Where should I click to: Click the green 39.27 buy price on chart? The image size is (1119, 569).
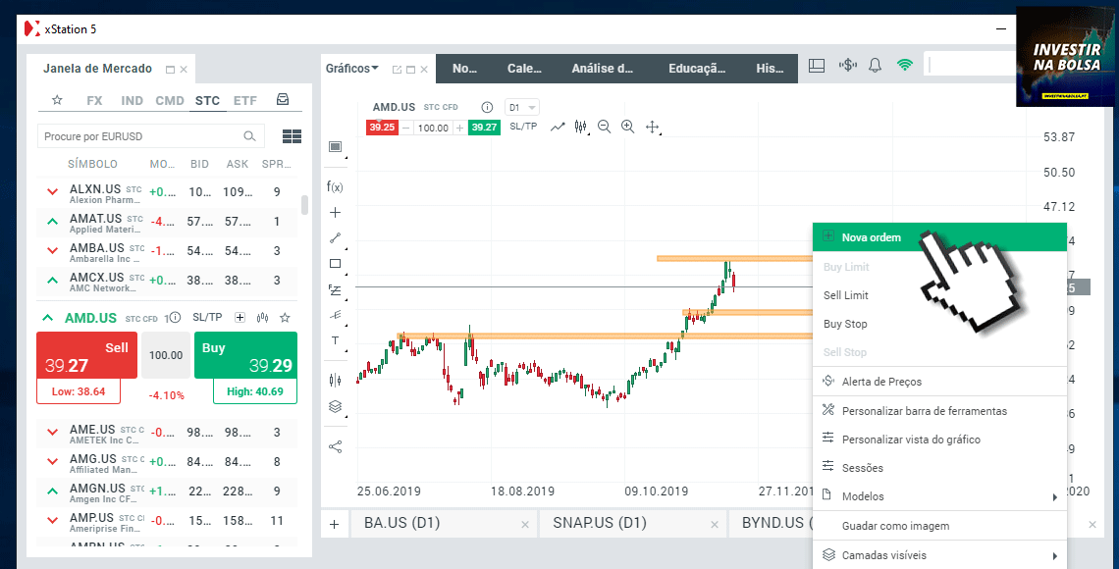(x=484, y=128)
